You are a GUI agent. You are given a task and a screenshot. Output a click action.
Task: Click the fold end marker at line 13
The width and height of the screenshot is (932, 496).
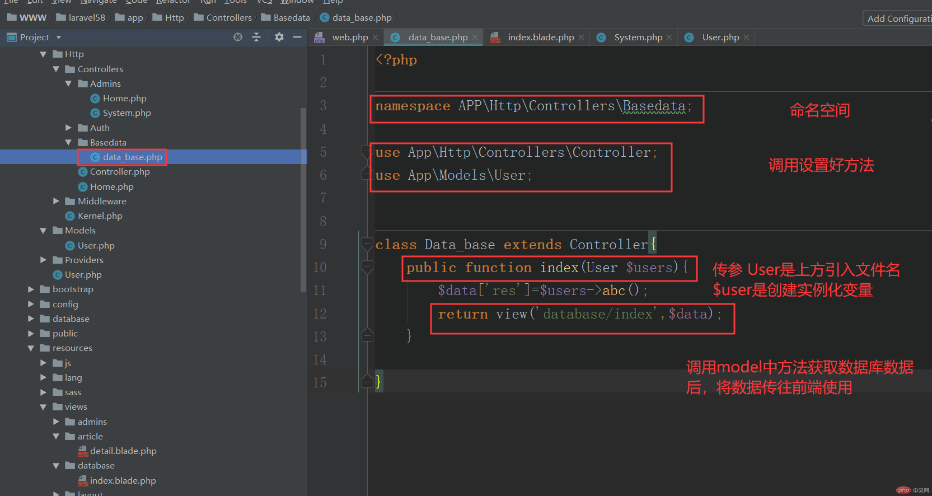(x=368, y=335)
